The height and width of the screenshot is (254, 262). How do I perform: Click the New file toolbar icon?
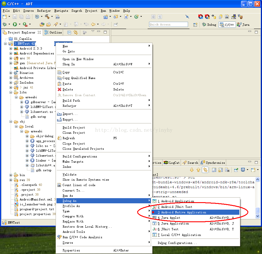pos(5,17)
